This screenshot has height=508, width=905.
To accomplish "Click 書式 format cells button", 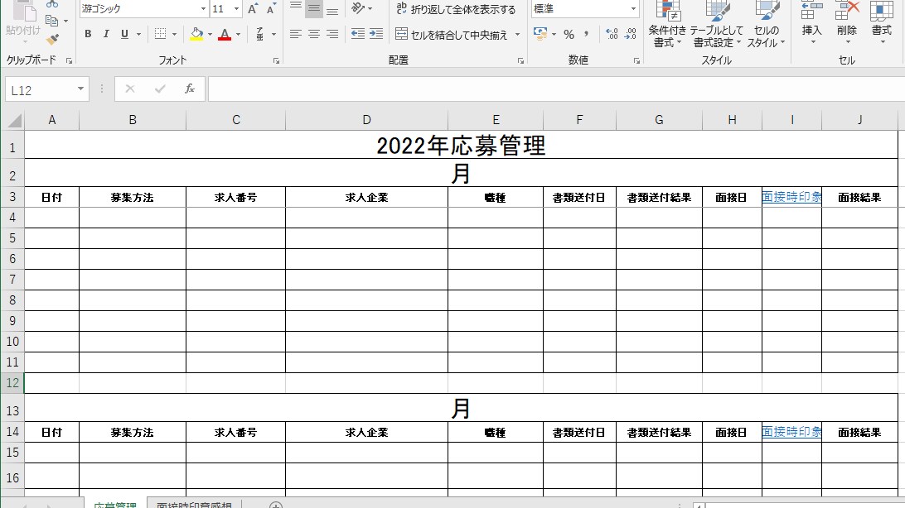I will coord(881,23).
